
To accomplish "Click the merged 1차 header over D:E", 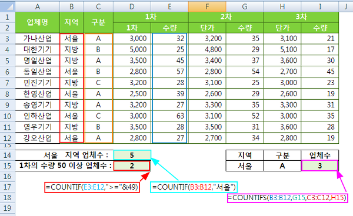I will pos(151,17).
